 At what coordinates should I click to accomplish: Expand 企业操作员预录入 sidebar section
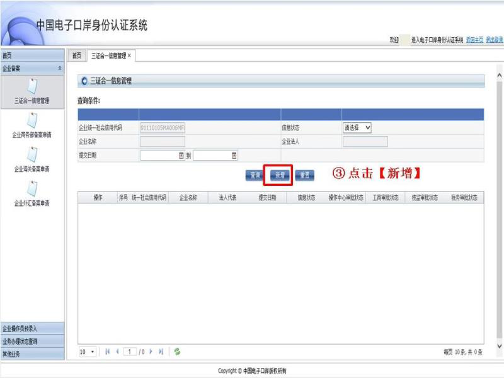[31, 328]
